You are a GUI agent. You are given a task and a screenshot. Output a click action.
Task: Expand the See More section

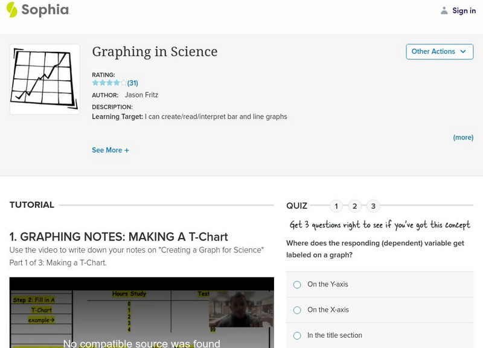pyautogui.click(x=110, y=150)
